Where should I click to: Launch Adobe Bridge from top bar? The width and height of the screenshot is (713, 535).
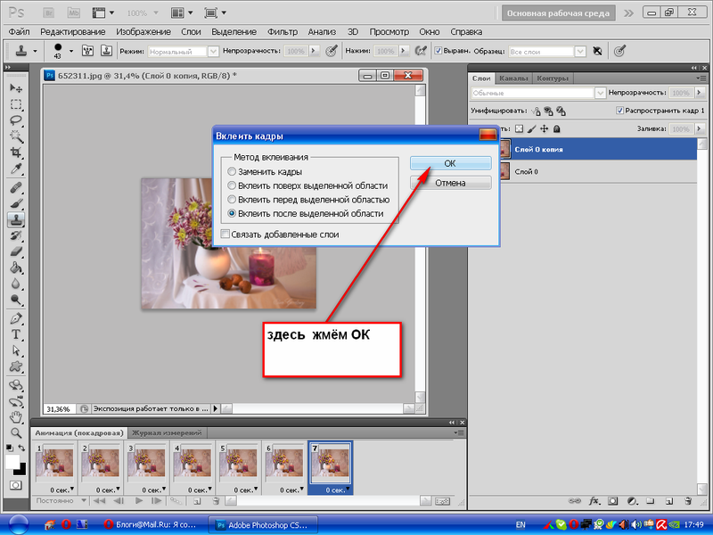[x=49, y=12]
